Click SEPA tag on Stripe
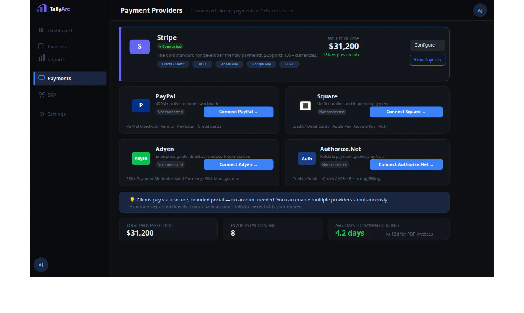 click(289, 64)
